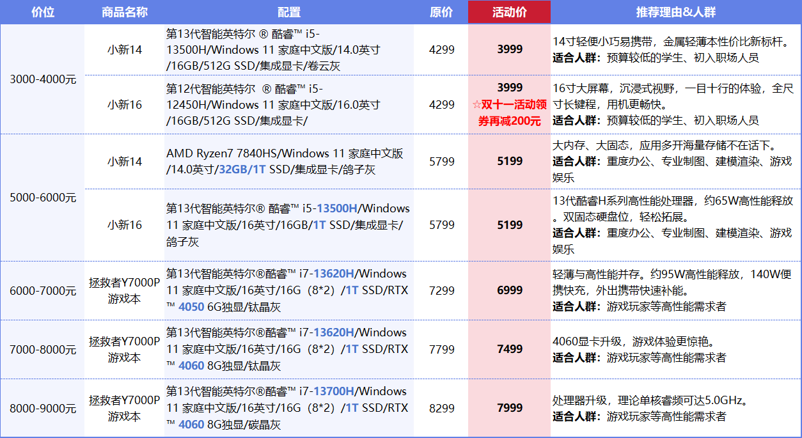Select the sale price 6999

click(510, 291)
